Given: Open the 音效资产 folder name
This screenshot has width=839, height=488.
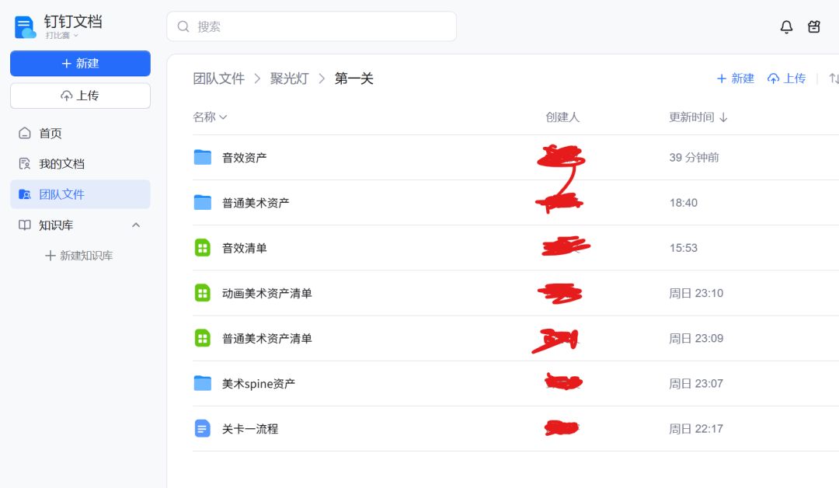Looking at the screenshot, I should [x=244, y=157].
